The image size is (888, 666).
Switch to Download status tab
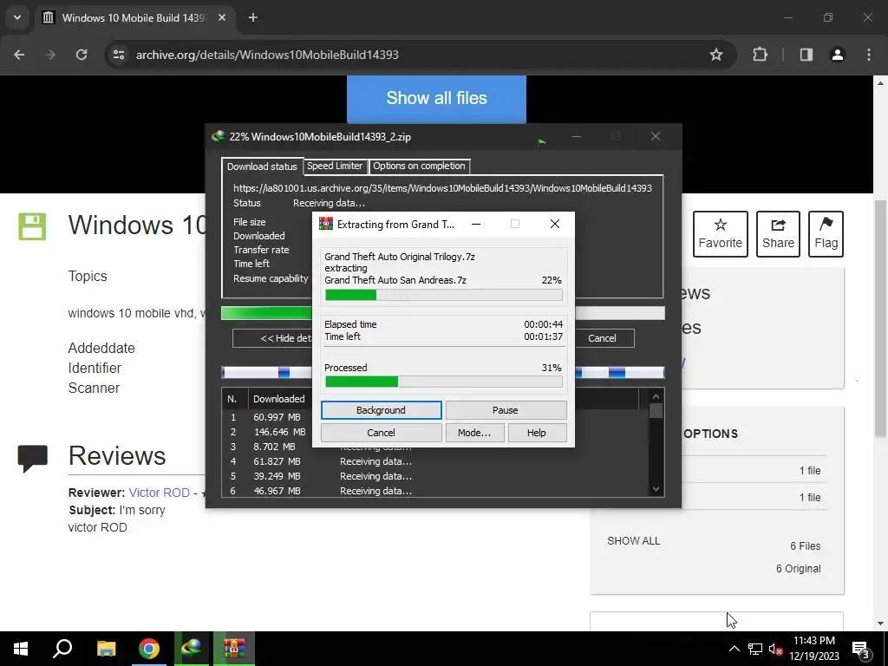coord(262,166)
